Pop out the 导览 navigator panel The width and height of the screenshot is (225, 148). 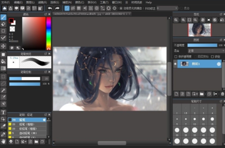pyautogui.click(x=221, y=14)
